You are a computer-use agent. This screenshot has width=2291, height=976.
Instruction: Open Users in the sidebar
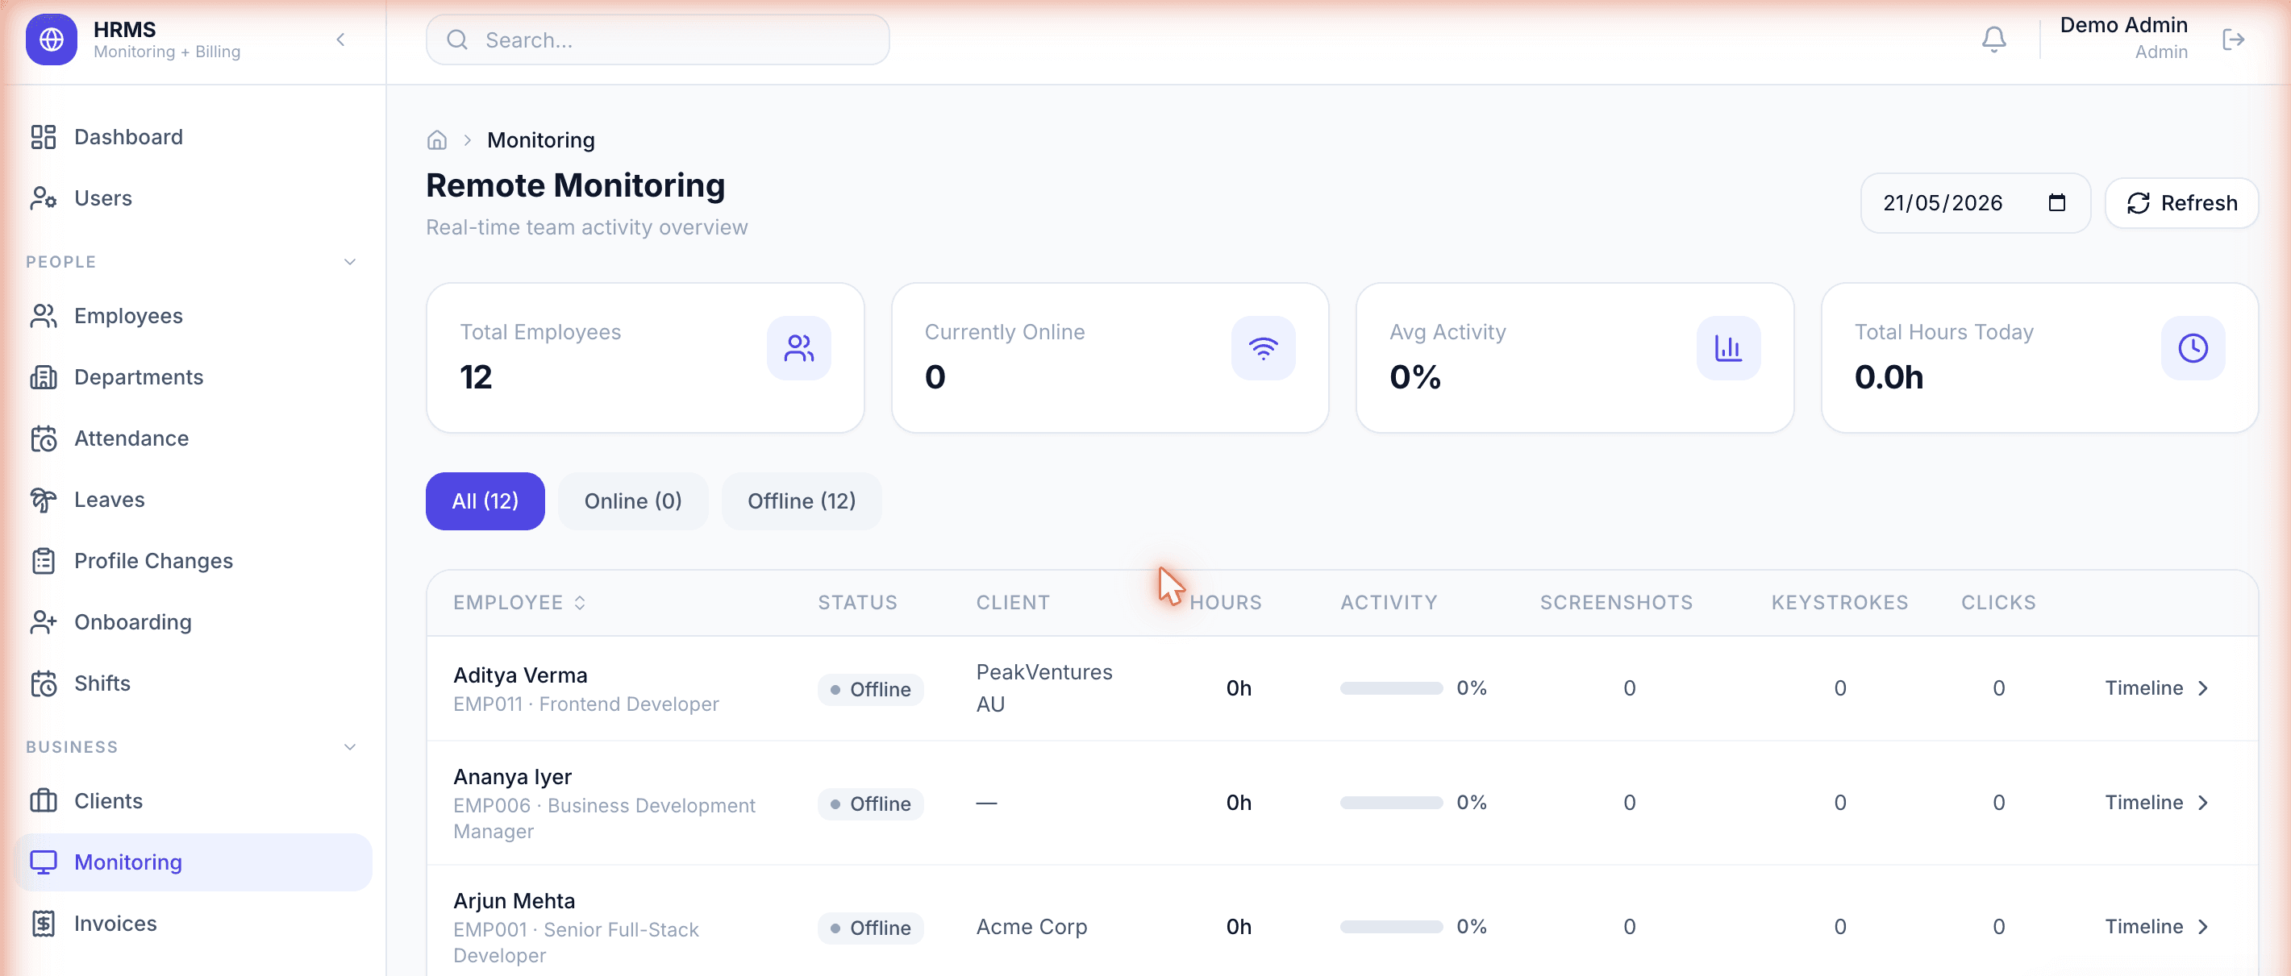[x=193, y=198]
